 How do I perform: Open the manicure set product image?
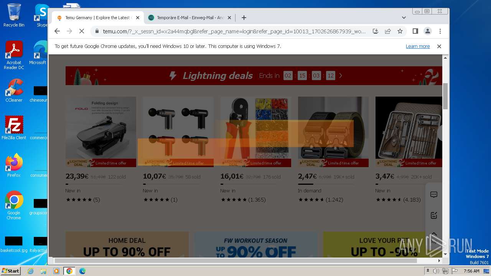[x=409, y=131]
